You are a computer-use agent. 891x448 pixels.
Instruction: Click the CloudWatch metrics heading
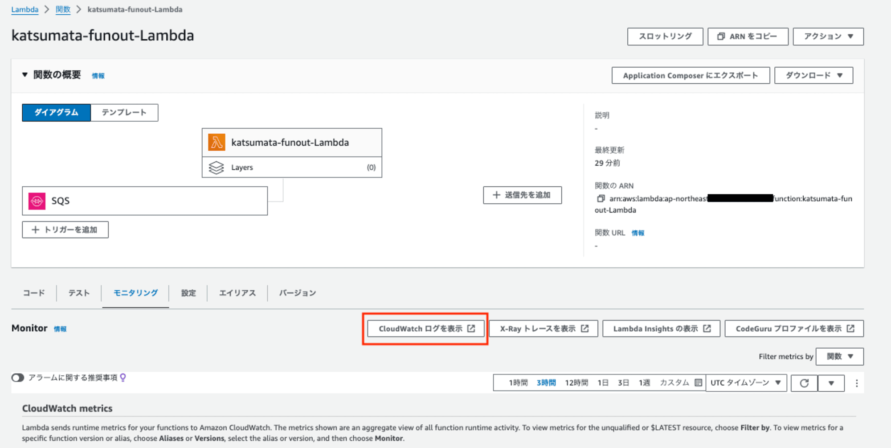coord(67,408)
